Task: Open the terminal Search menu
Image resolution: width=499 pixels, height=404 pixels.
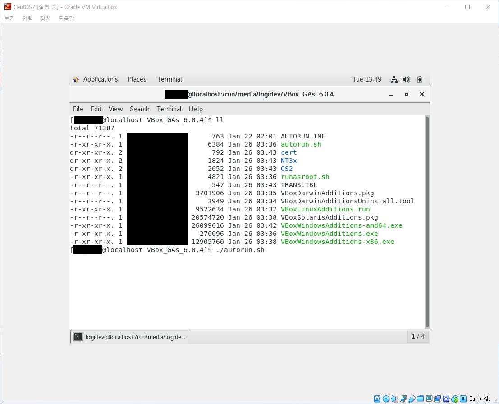Action: 139,109
